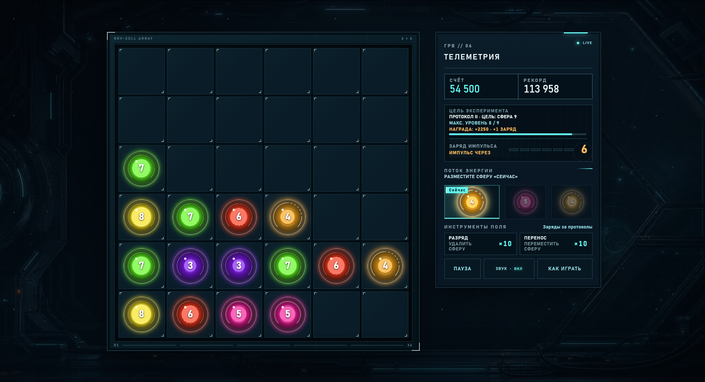705x382 pixels.
Task: Click the «РАЗМЕСТИТЕ СФЕРУ «СЕЙЧАС»» hint text
Action: pyautogui.click(x=481, y=177)
